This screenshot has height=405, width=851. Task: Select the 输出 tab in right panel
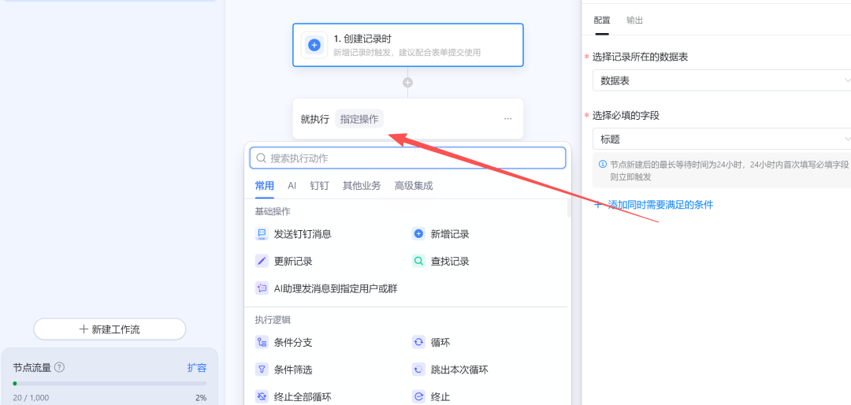634,20
